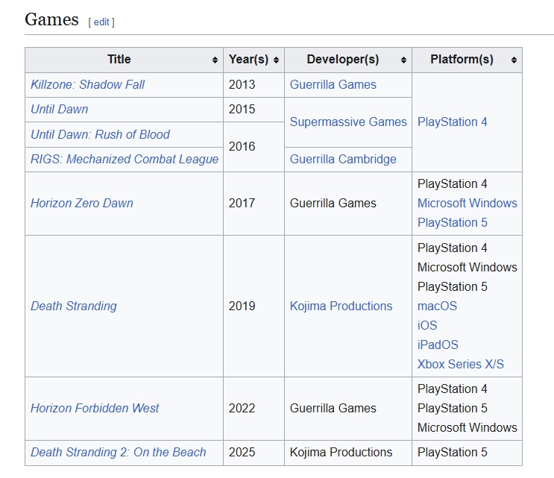Open PlayStation 5 link in Horizon Zero Dawn row

453,222
